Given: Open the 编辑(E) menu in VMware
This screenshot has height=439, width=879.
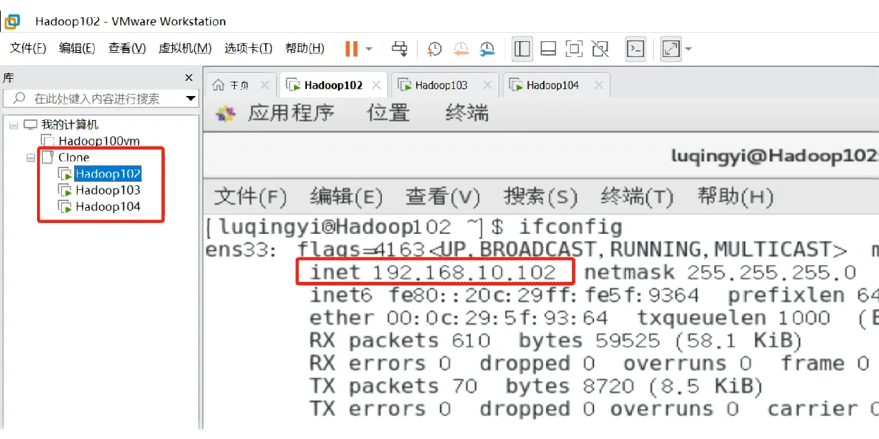Looking at the screenshot, I should click(77, 49).
